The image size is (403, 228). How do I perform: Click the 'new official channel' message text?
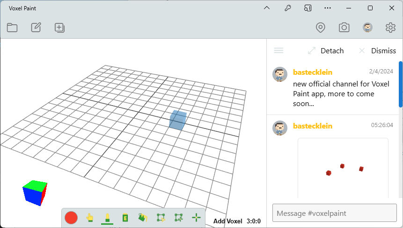341,94
